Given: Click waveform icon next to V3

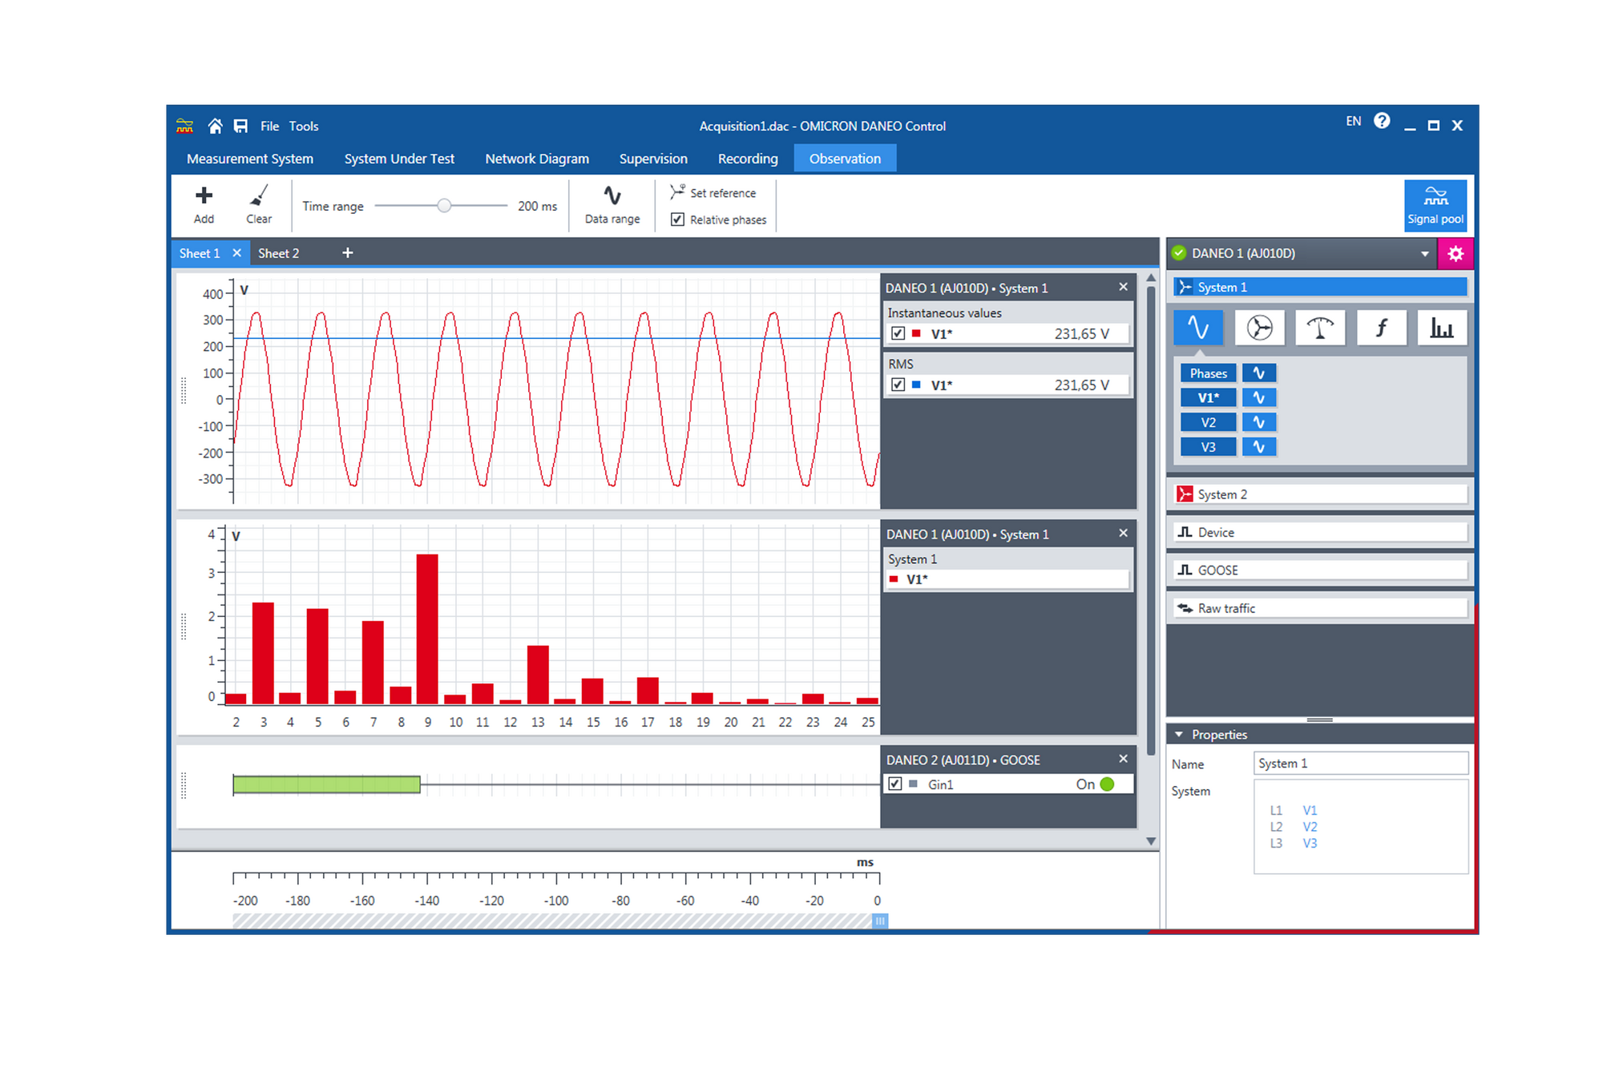Looking at the screenshot, I should click(x=1259, y=447).
